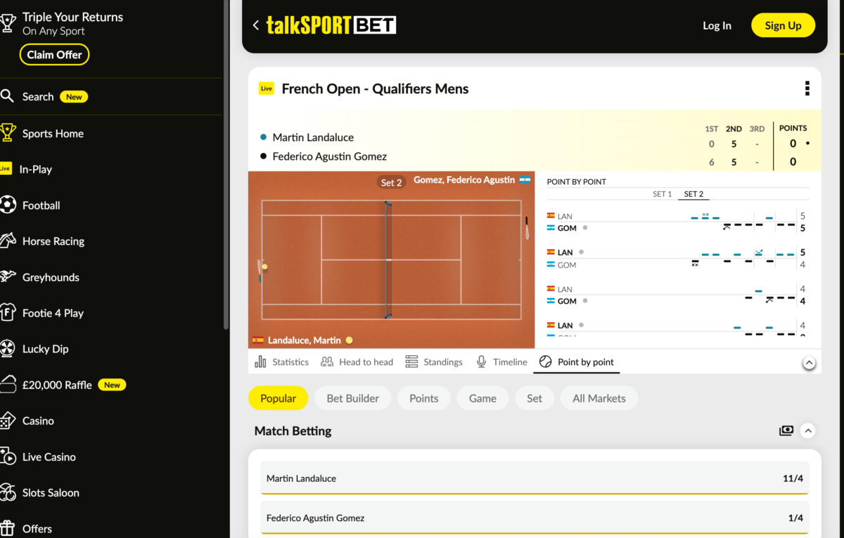Filter markets by Game
Screen dimensions: 844x538
click(482, 398)
